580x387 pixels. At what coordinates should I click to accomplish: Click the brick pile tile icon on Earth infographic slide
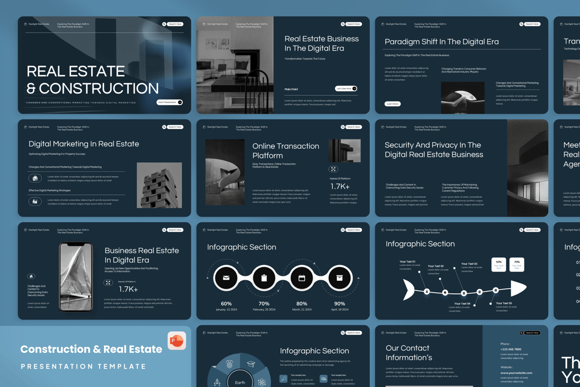324,379
